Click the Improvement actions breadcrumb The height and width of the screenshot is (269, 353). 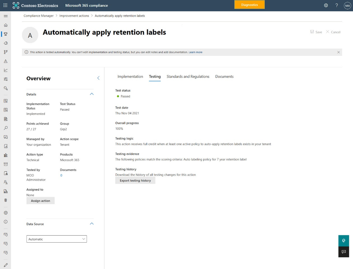pos(74,16)
